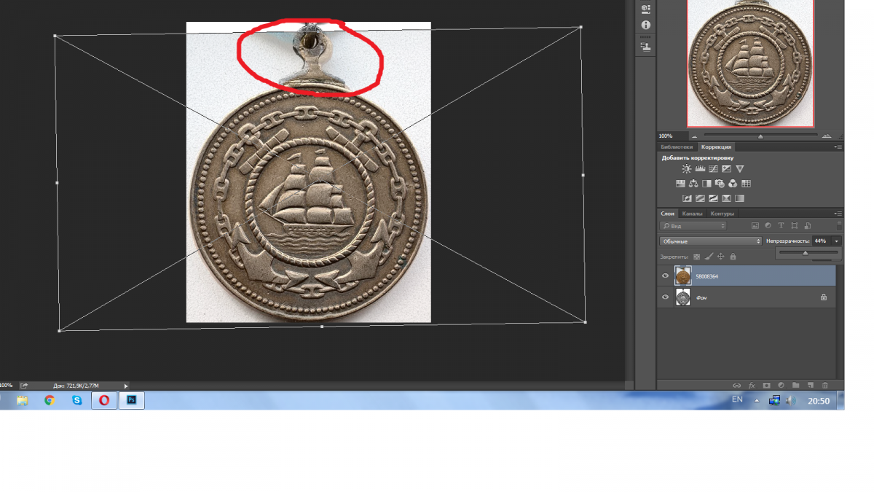Open status bar info arrow menu
874x492 pixels.
pyautogui.click(x=125, y=386)
